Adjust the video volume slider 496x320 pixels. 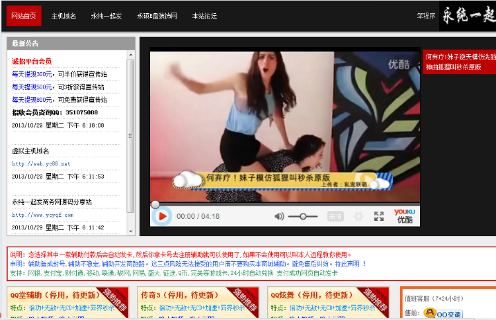tap(303, 216)
